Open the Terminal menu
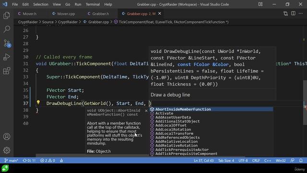This screenshot has height=173, width=307. (x=93, y=4)
